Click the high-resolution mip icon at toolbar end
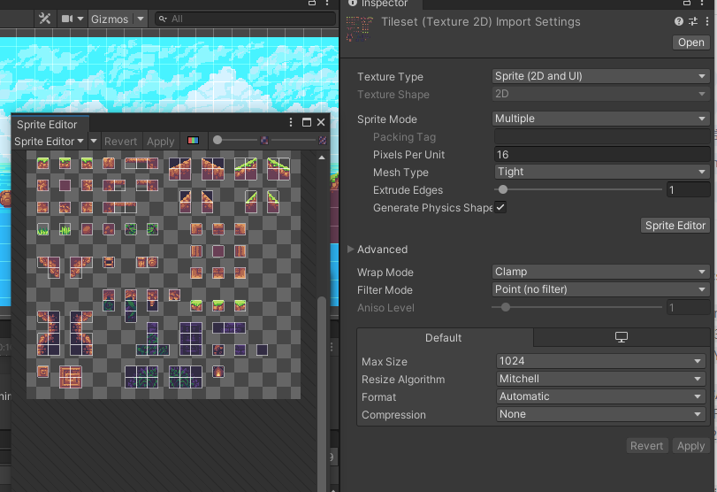 (323, 140)
